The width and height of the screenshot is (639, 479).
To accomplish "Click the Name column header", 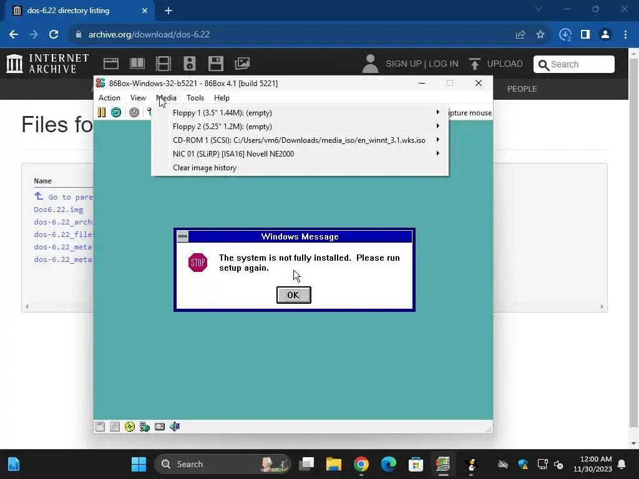I will point(43,181).
